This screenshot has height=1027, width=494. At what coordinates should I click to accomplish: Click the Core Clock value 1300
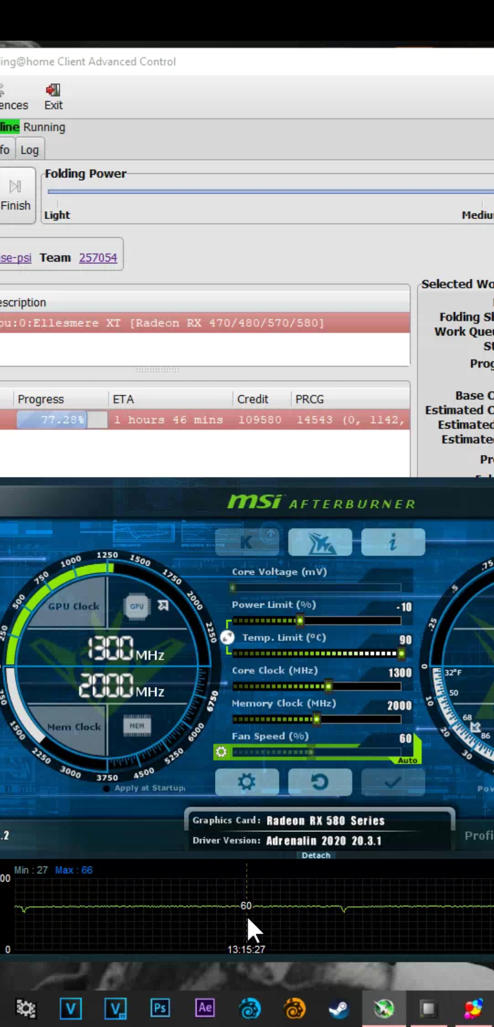pos(400,673)
